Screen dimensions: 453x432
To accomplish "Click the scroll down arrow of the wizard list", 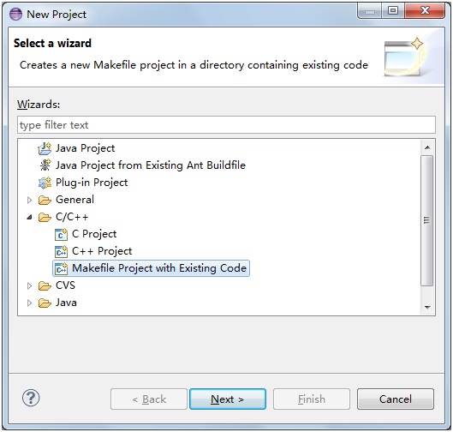I will point(427,307).
